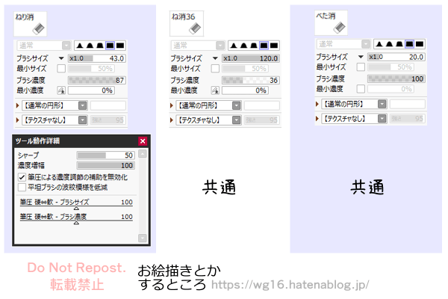Uncheck 筆圧による濃度調節の補助を無効化
The image size is (448, 299).
click(22, 177)
